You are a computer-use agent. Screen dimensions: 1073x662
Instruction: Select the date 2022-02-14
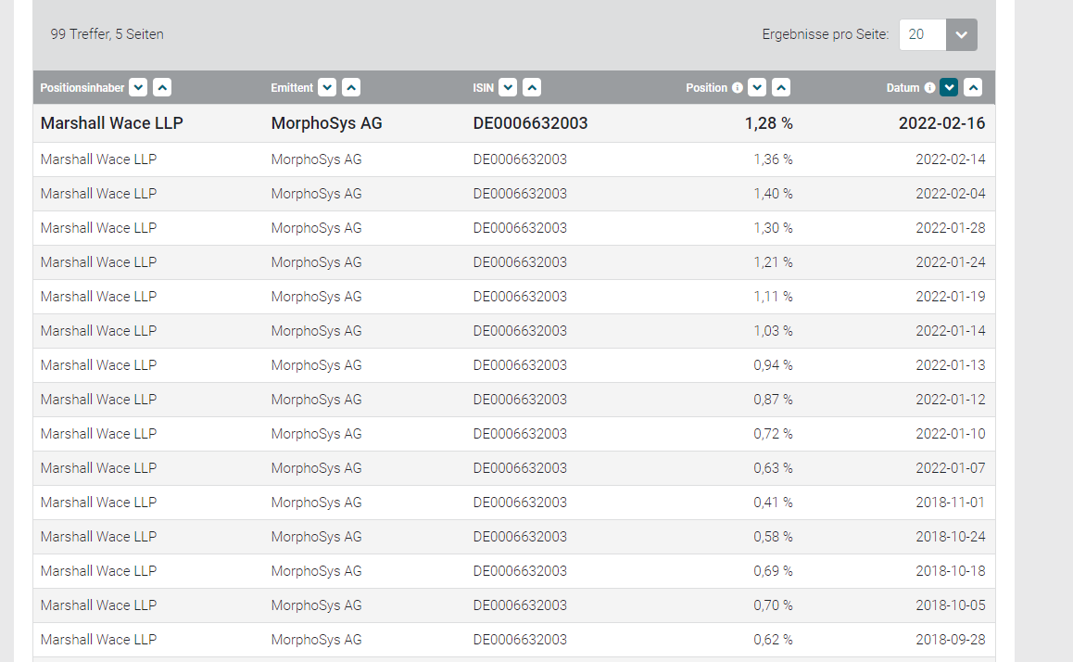point(951,159)
